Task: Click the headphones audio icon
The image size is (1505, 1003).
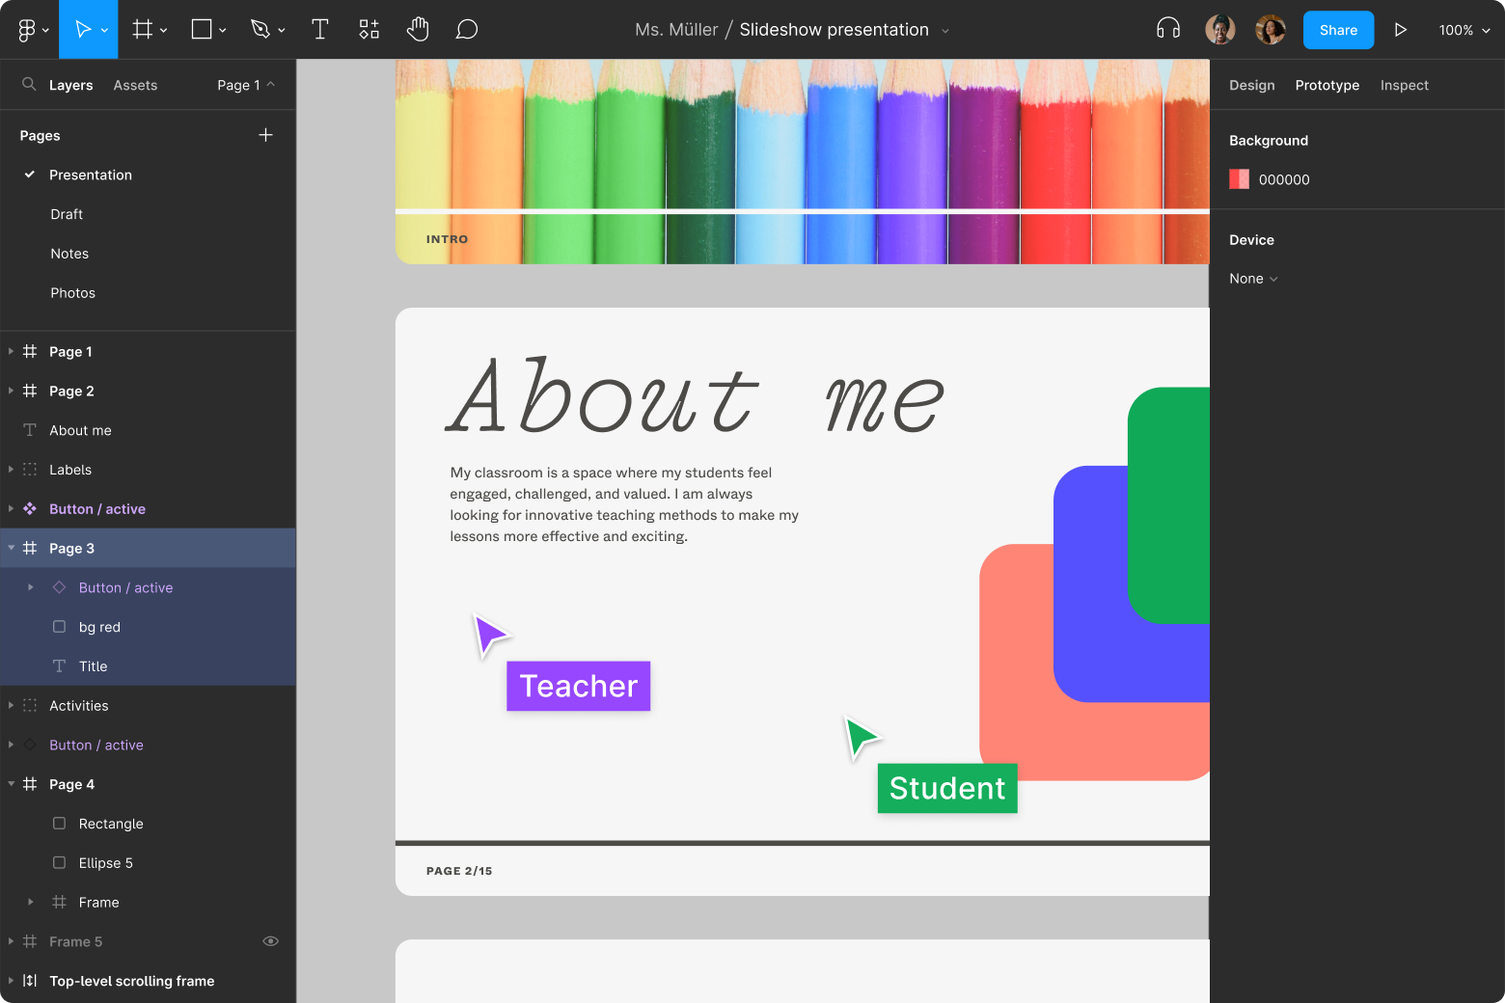Action: point(1167,29)
